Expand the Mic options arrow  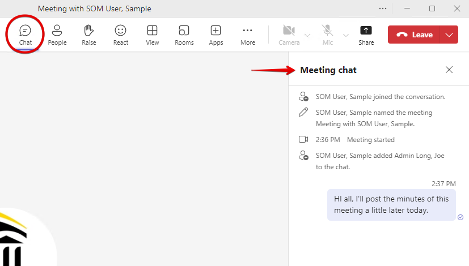coord(345,35)
